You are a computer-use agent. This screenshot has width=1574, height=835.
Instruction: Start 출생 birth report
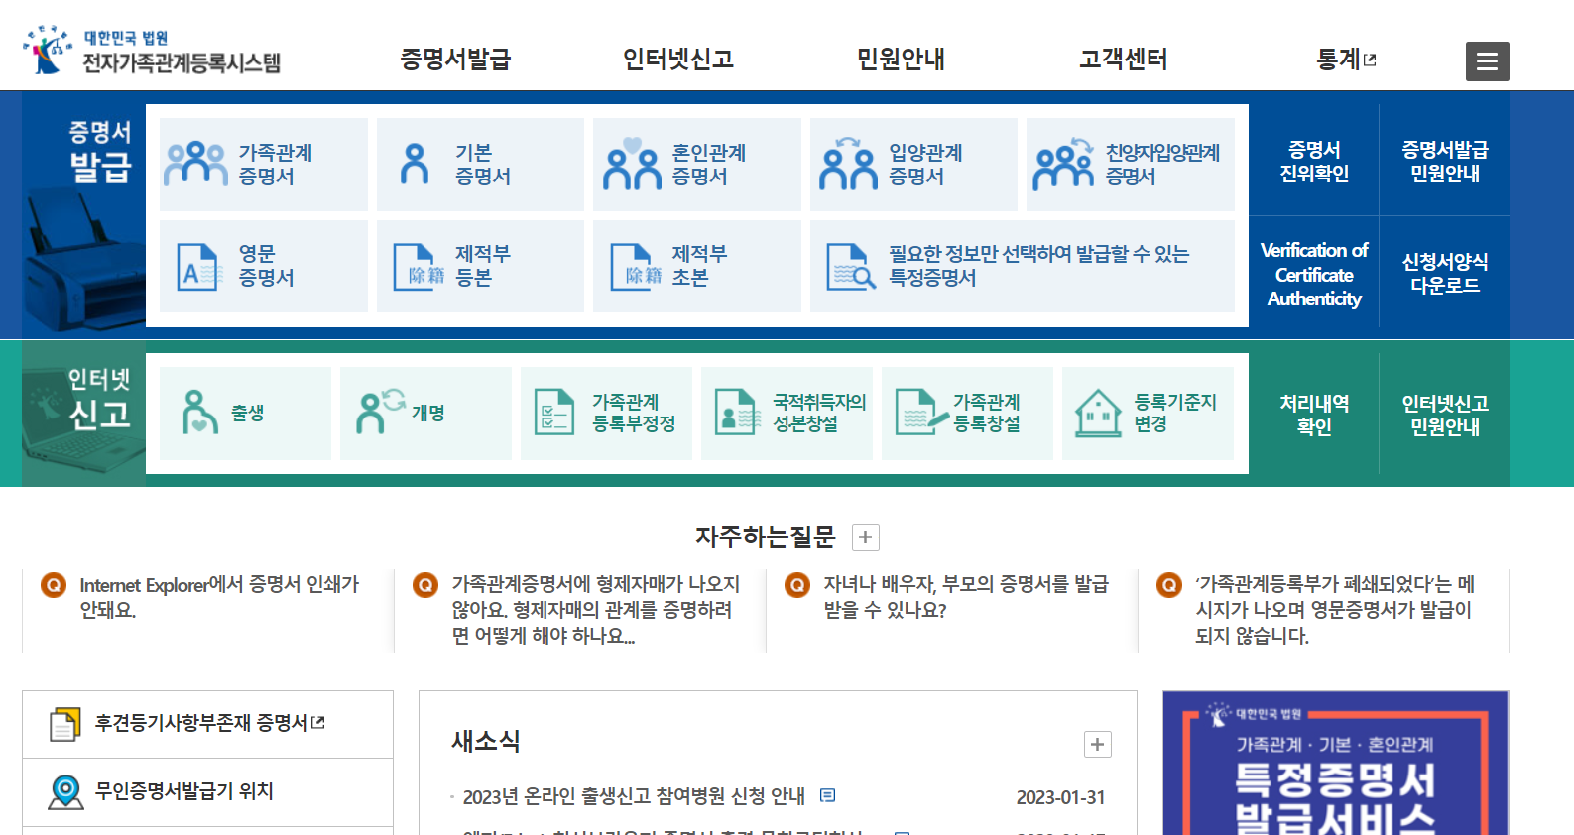[x=245, y=414]
